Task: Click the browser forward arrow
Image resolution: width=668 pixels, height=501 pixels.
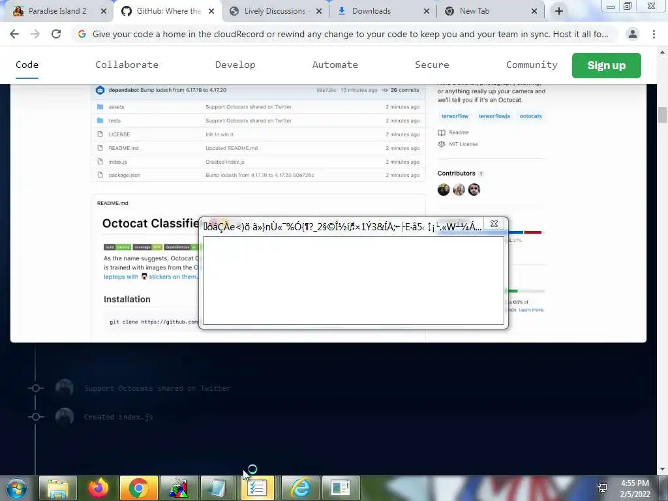Action: point(35,34)
